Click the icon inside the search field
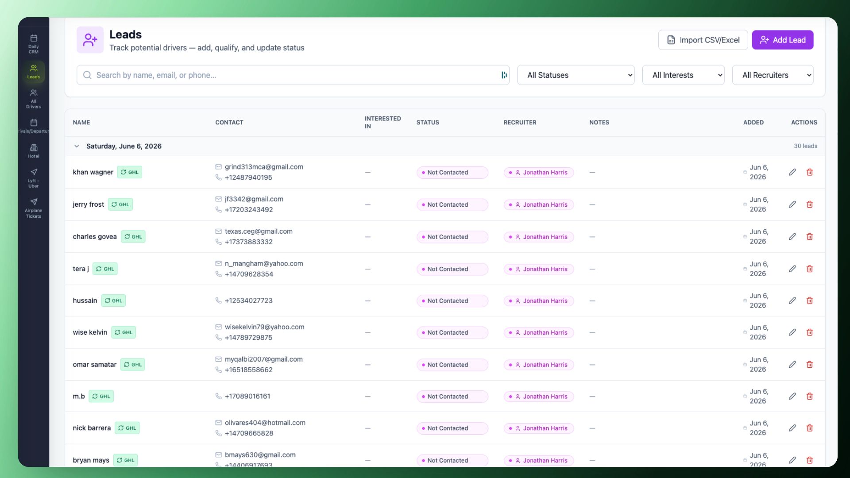Image resolution: width=850 pixels, height=478 pixels. 504,75
